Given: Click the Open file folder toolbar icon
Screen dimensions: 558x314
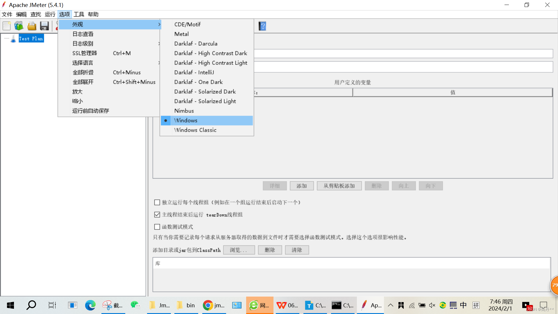Looking at the screenshot, I should (x=32, y=26).
